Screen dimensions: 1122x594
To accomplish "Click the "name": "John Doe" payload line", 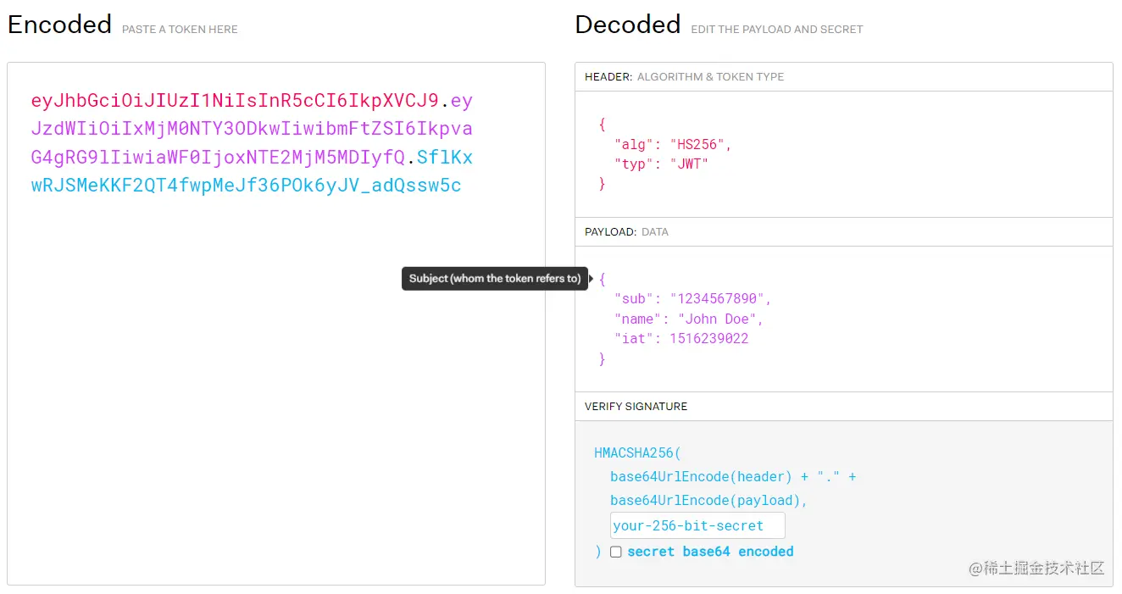I will [689, 319].
